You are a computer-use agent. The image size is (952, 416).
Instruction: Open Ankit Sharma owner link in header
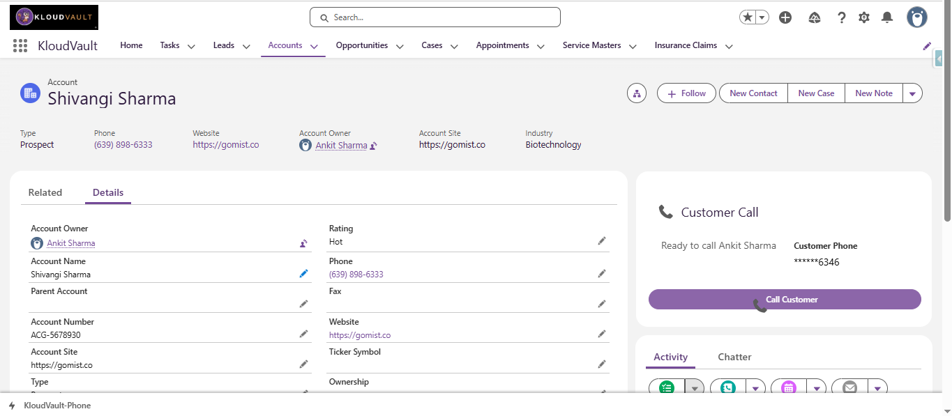click(341, 146)
